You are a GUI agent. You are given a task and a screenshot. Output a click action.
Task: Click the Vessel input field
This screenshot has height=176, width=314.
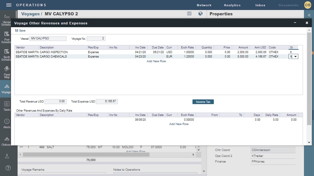[x=48, y=39]
